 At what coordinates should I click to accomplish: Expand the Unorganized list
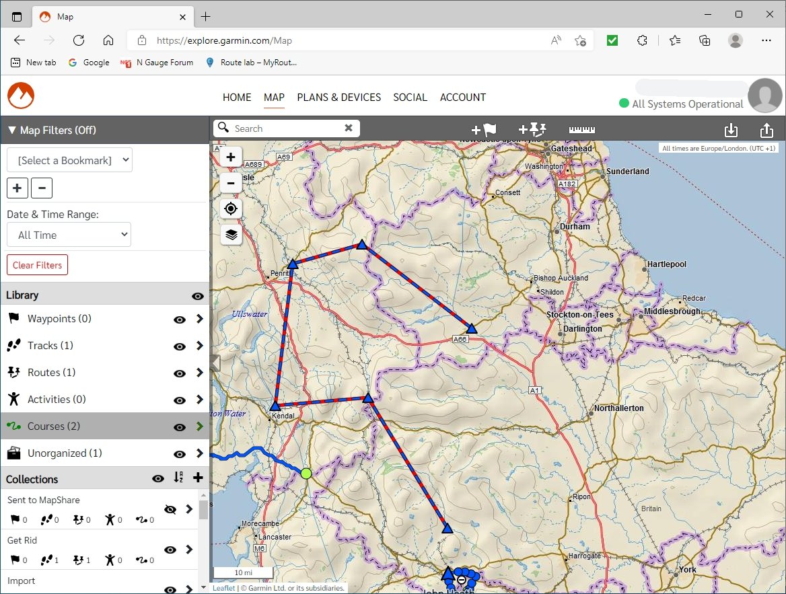[200, 453]
